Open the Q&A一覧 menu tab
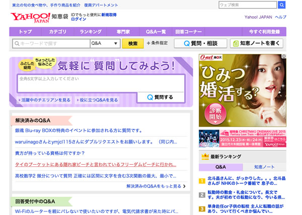This screenshot has height=215, width=302. pyautogui.click(x=156, y=32)
